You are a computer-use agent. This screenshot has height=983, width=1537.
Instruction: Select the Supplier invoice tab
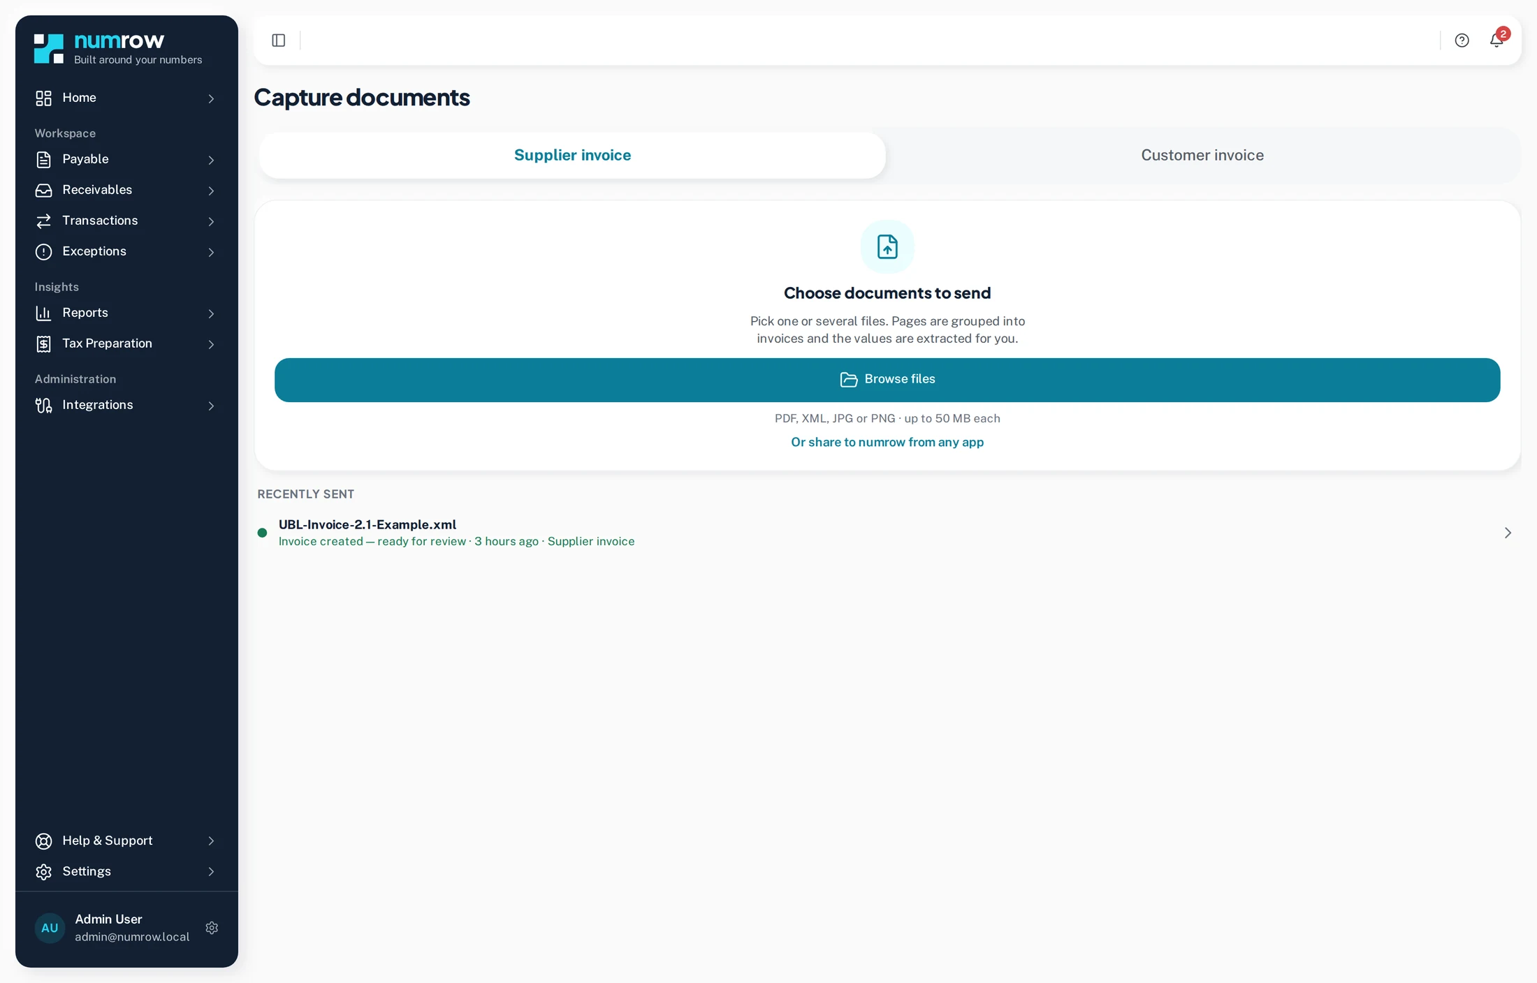click(x=572, y=155)
